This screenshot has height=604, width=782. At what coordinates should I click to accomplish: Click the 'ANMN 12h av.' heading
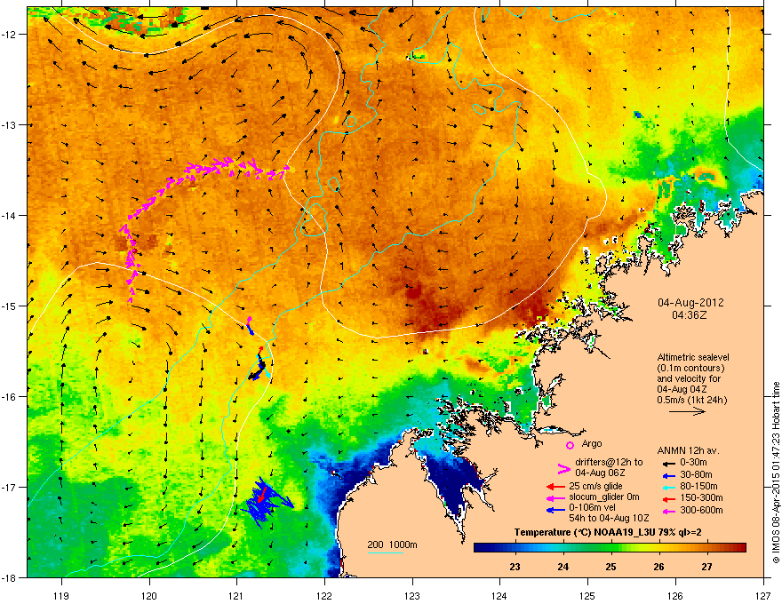coord(688,450)
